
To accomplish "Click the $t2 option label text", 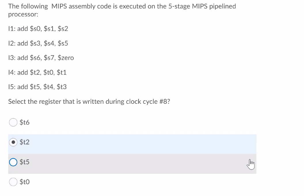I will [24, 142].
